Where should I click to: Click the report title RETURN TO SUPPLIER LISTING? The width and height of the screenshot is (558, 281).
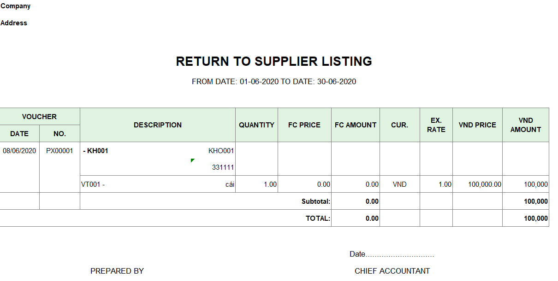tap(274, 62)
